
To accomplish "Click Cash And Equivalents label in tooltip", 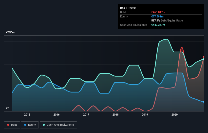I will (134, 25).
